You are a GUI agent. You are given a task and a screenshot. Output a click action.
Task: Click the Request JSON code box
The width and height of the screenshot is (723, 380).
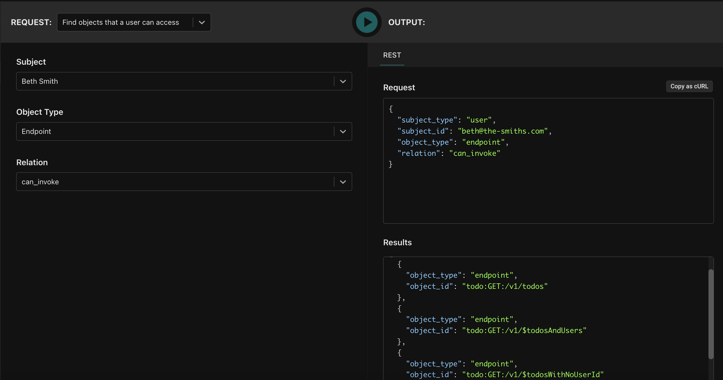point(548,161)
